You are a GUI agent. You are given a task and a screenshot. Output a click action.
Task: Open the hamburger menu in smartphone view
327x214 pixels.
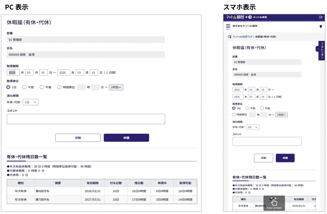pos(228,26)
